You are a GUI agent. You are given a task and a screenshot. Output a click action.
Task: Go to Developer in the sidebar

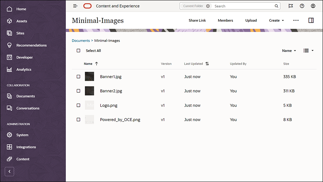coord(25,57)
